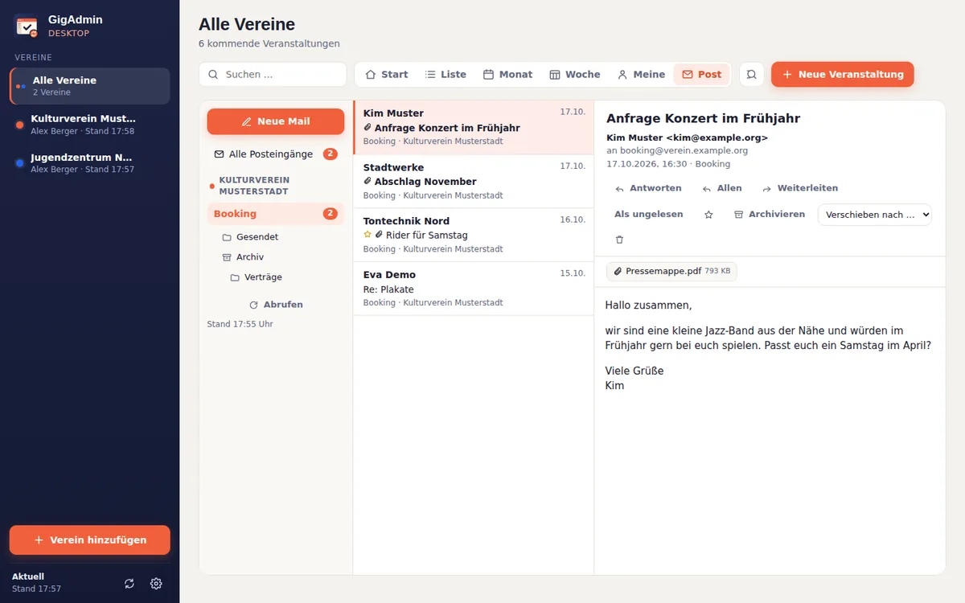Screen dimensions: 965x603
Task: Click the folder icon beside Verträge
Action: [235, 277]
